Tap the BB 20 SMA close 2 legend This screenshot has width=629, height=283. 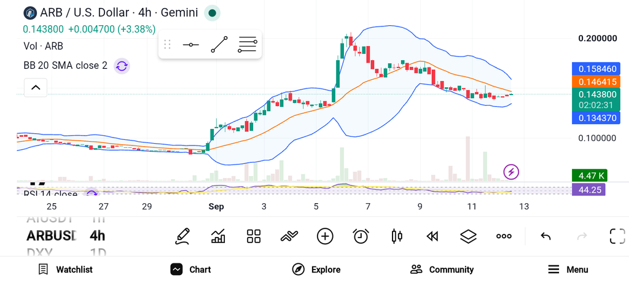point(65,66)
